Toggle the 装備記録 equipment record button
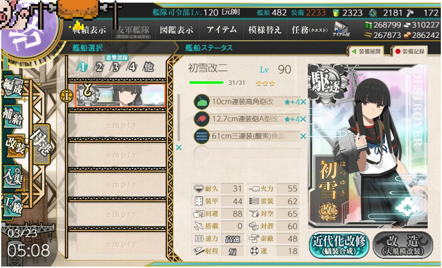Screen dimensions: 442x268 410,52
